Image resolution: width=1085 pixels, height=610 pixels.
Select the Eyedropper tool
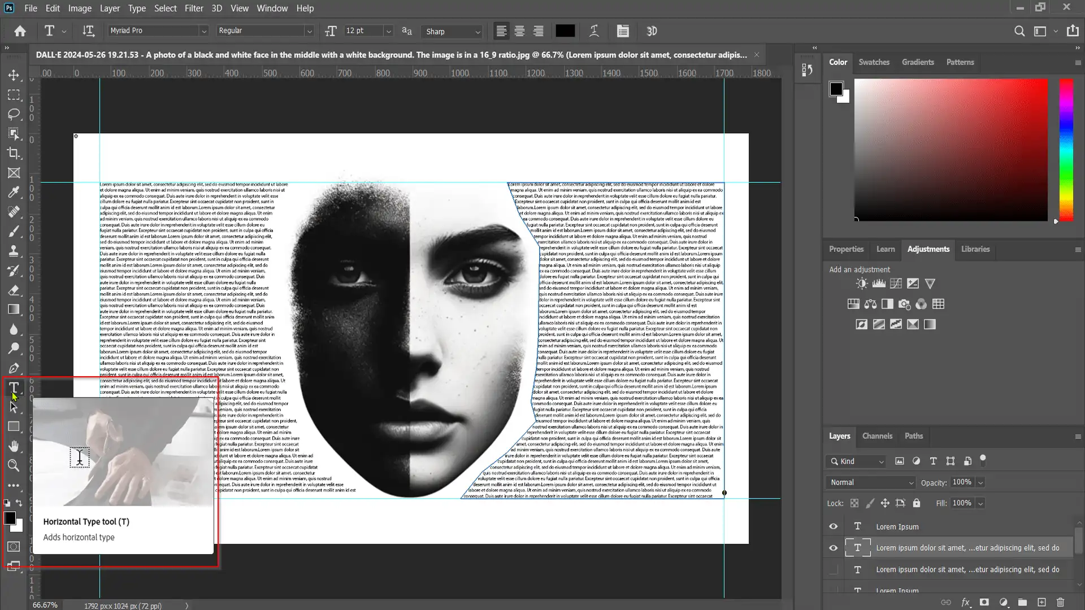14,193
